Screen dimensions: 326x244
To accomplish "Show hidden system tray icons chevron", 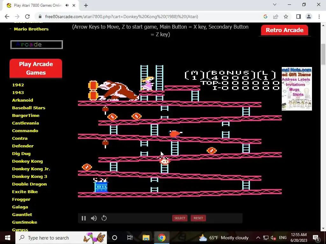I will click(258, 238).
